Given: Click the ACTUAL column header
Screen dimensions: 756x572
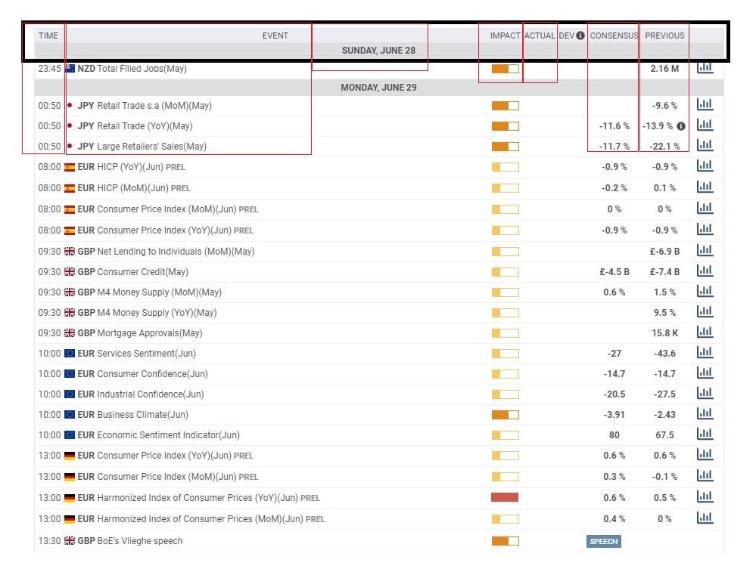Looking at the screenshot, I should (540, 36).
